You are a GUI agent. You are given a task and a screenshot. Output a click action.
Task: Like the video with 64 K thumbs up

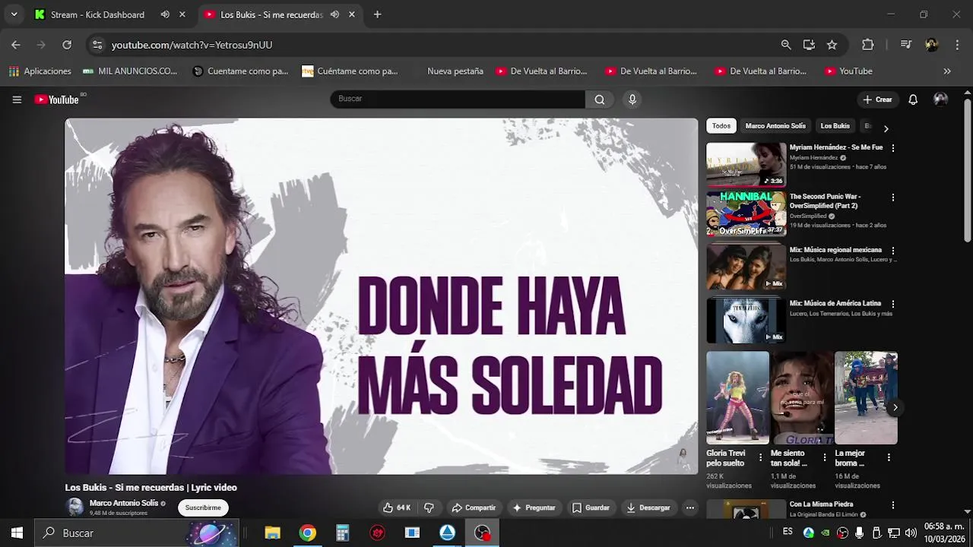pyautogui.click(x=397, y=507)
